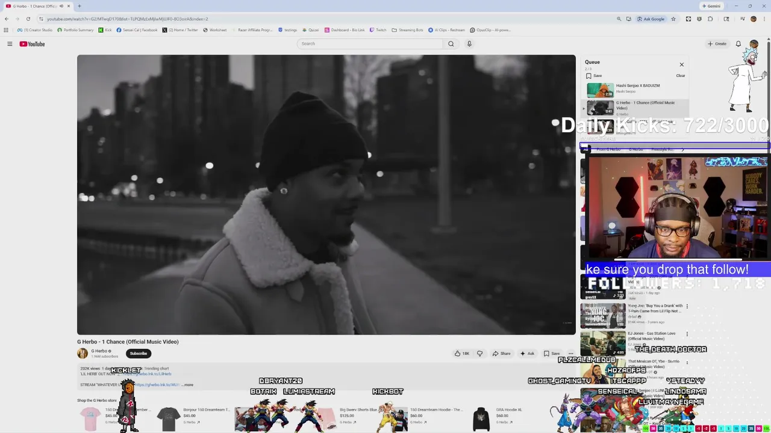The image size is (771, 433).
Task: Open the Twitch bookmark
Action: 378,30
